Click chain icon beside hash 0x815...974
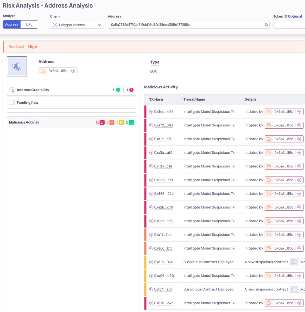 [x=151, y=262]
